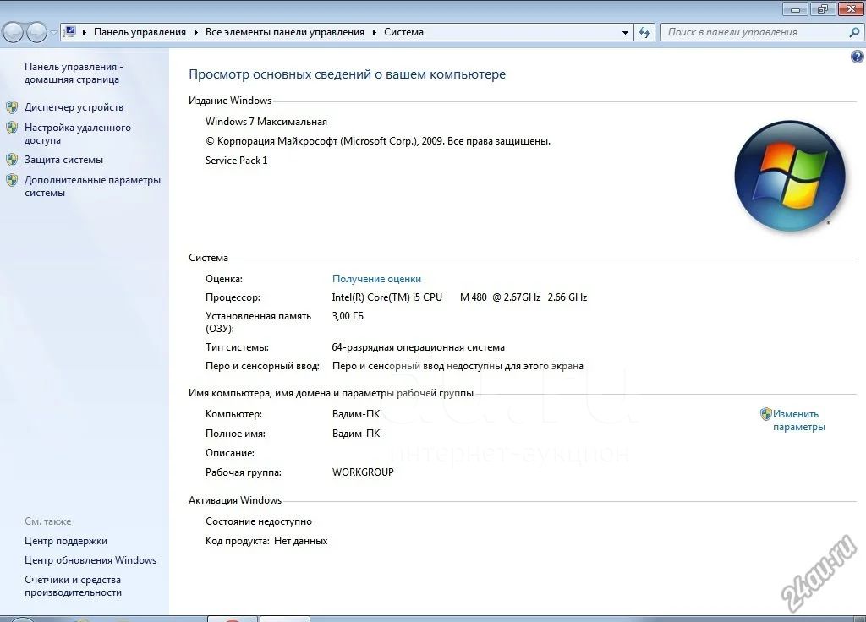Image resolution: width=866 pixels, height=622 pixels.
Task: Select the text «Windows 7 Максимальная»
Action: (x=266, y=122)
